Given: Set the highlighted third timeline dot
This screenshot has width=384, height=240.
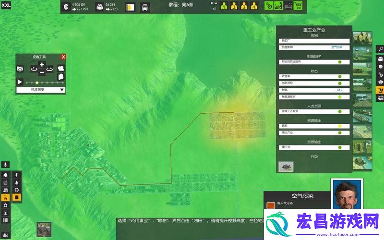Looking at the screenshot, I should coord(37,83).
